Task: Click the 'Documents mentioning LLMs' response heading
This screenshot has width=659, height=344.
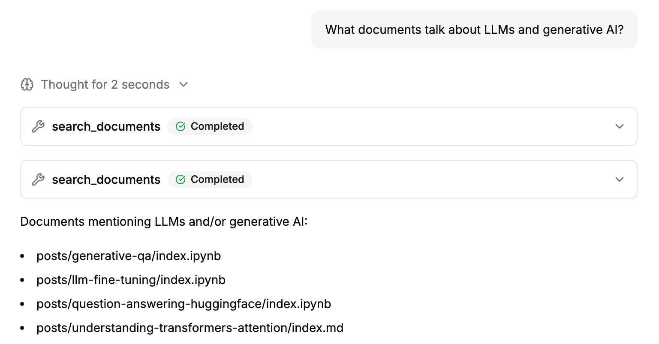Action: (164, 221)
